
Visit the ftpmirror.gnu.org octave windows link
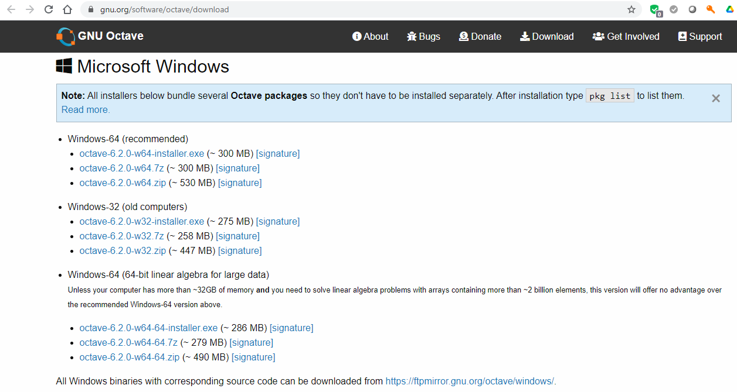point(470,381)
